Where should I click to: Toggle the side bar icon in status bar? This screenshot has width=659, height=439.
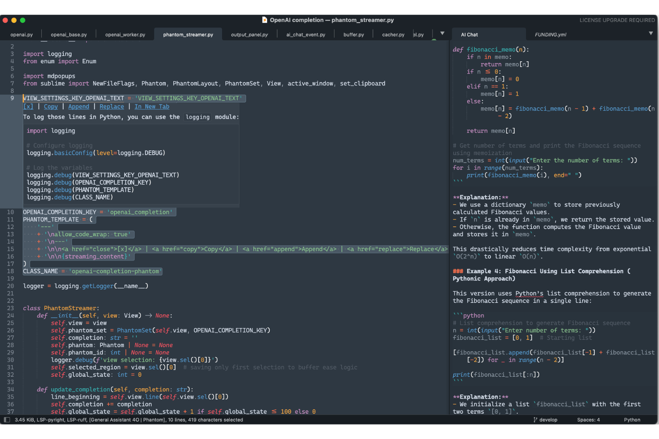coord(7,419)
